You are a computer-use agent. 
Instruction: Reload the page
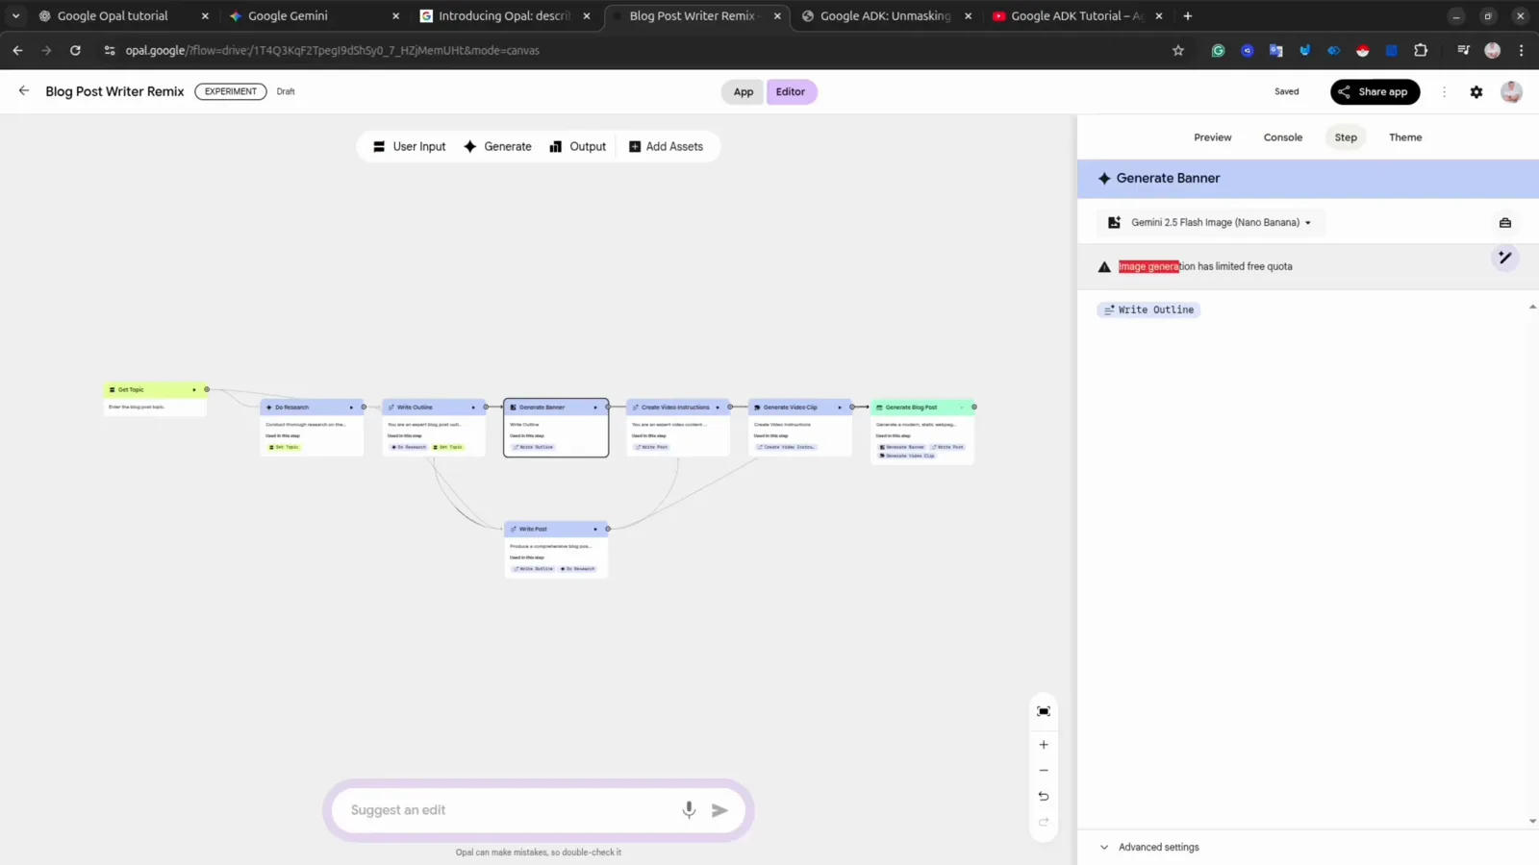(75, 51)
